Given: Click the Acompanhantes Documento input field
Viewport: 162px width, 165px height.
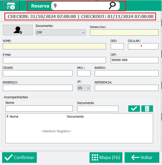Looking at the screenshot, I should [98, 109].
